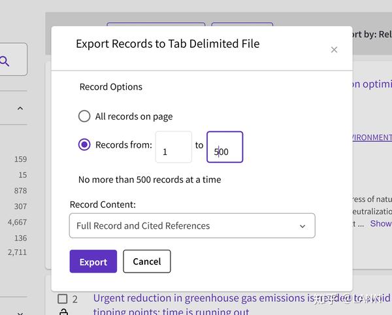This screenshot has width=392, height=315.
Task: Select the All records on page option
Action: (x=84, y=116)
